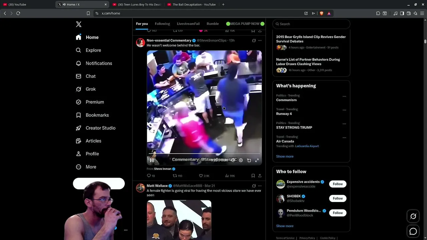The height and width of the screenshot is (240, 427).
Task: Open the Bear Grylls Island Clip story
Action: 311,39
